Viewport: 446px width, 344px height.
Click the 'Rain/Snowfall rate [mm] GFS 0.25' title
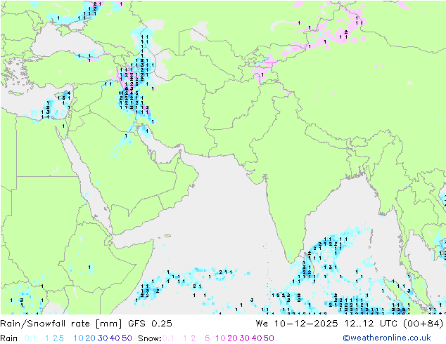pos(87,324)
